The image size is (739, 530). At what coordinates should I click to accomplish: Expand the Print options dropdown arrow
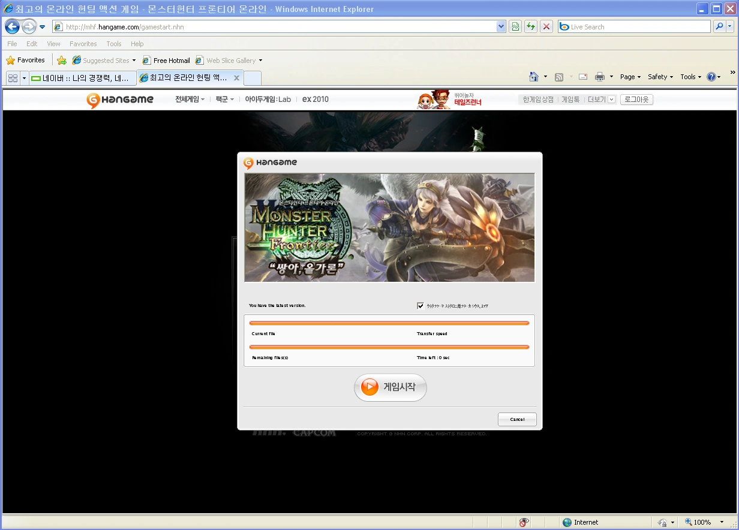click(x=611, y=77)
